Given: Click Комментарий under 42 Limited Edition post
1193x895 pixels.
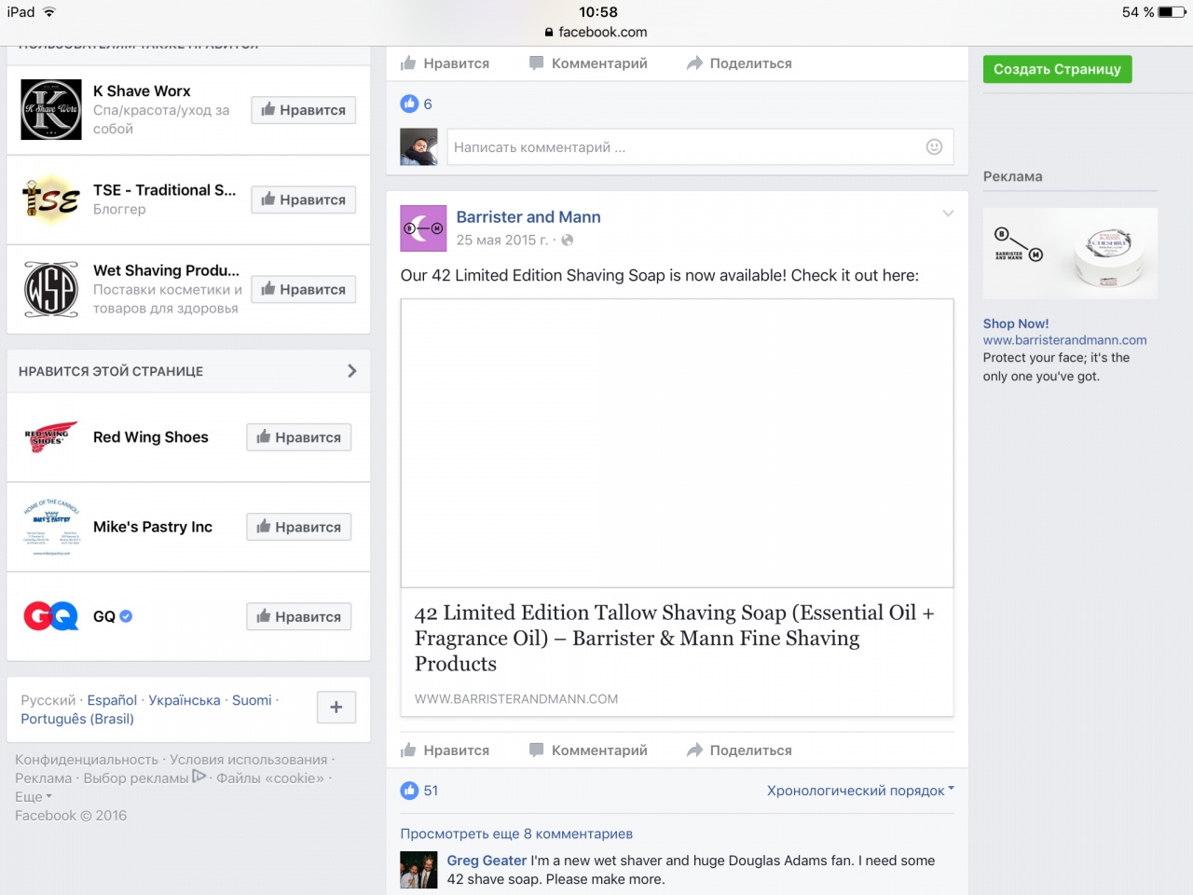Looking at the screenshot, I should tap(587, 750).
